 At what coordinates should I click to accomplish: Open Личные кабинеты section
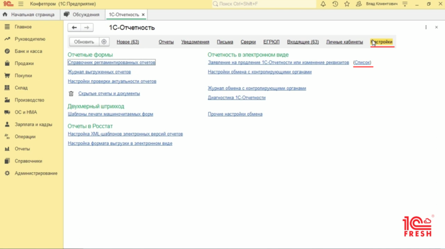tap(345, 42)
